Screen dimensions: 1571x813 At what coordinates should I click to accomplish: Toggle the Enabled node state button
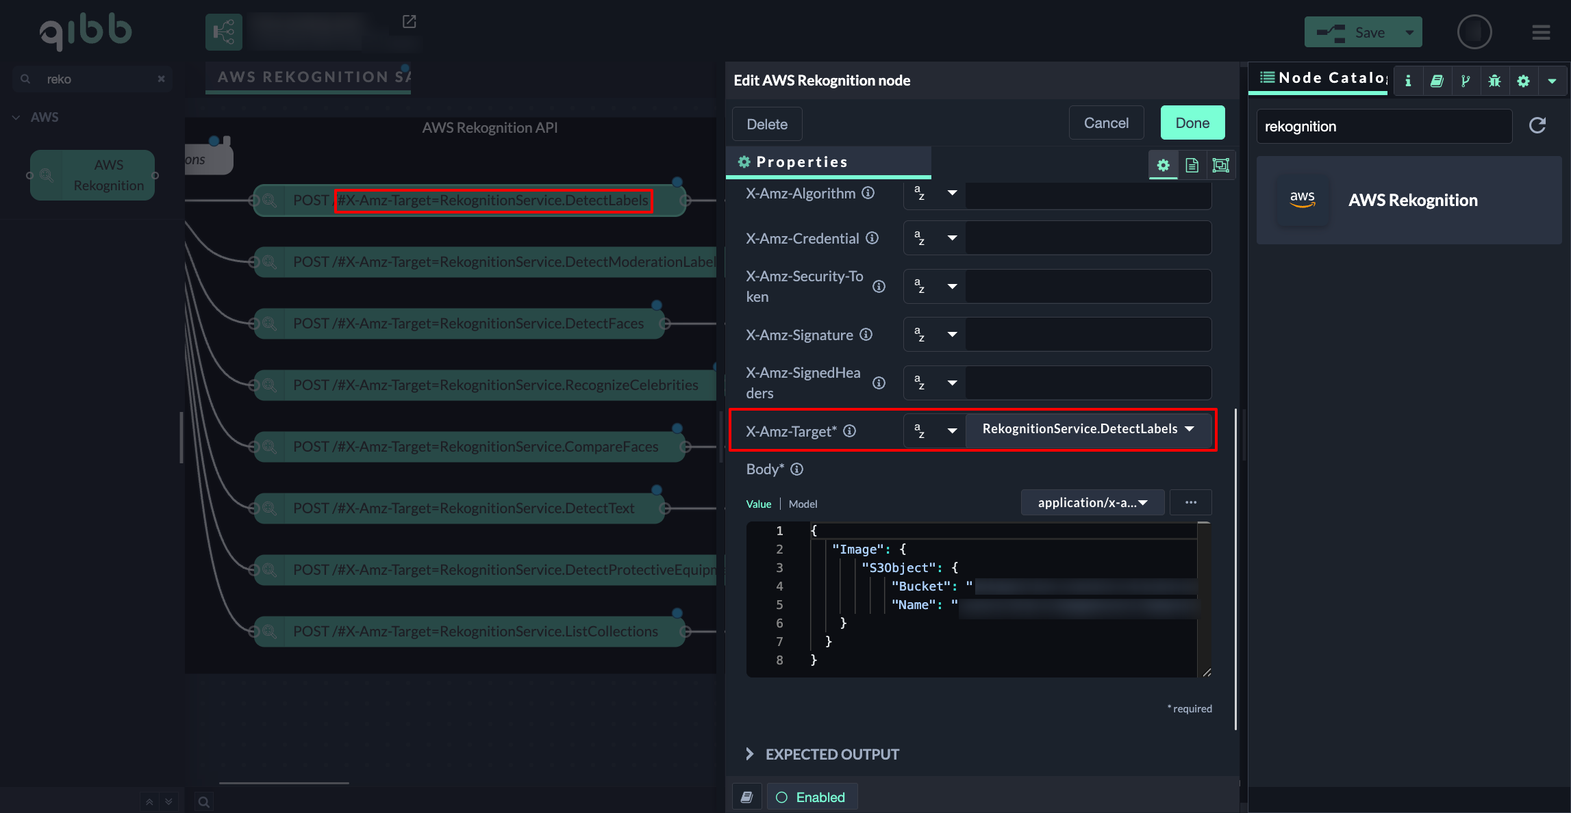coord(812,797)
